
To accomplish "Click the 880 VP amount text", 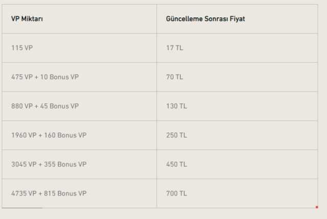I will (21, 106).
